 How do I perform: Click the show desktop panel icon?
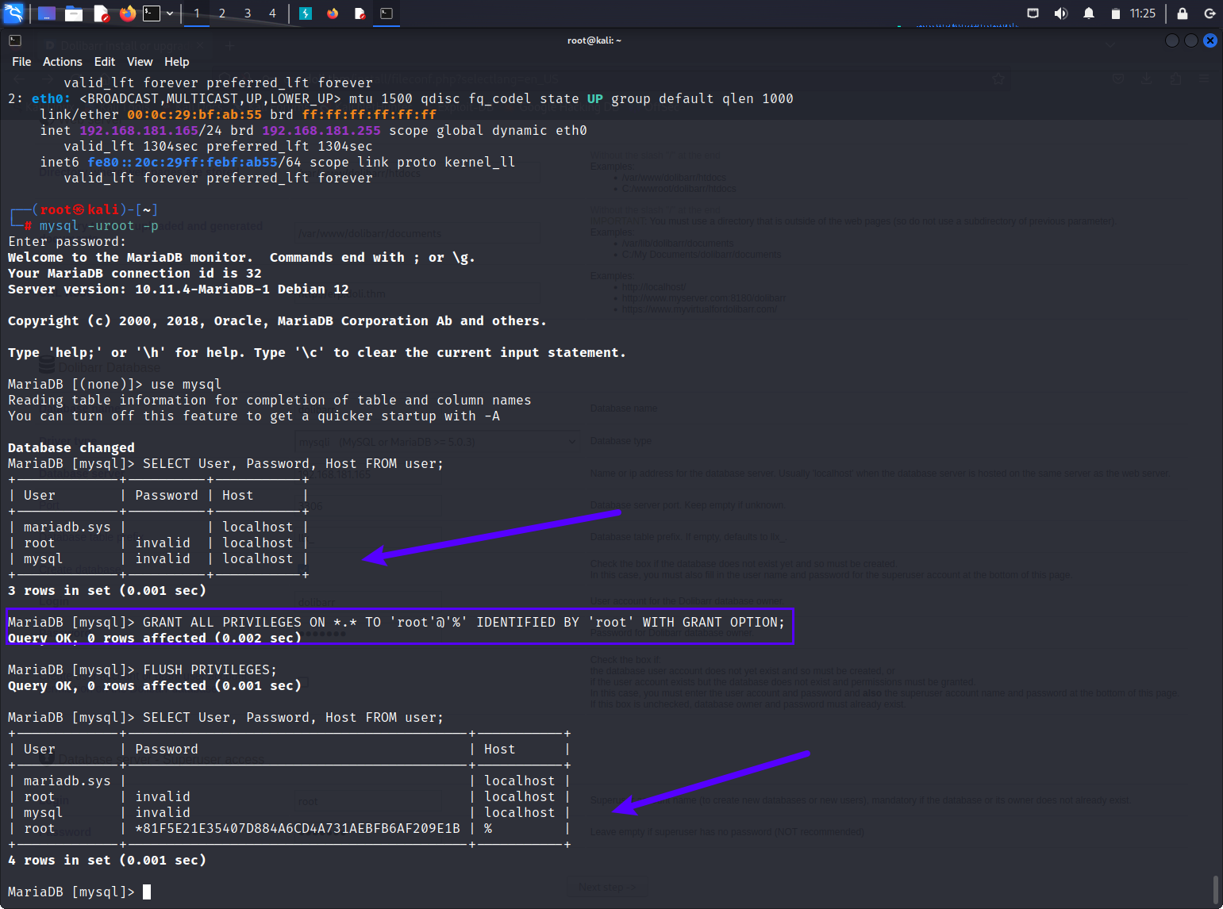[47, 13]
